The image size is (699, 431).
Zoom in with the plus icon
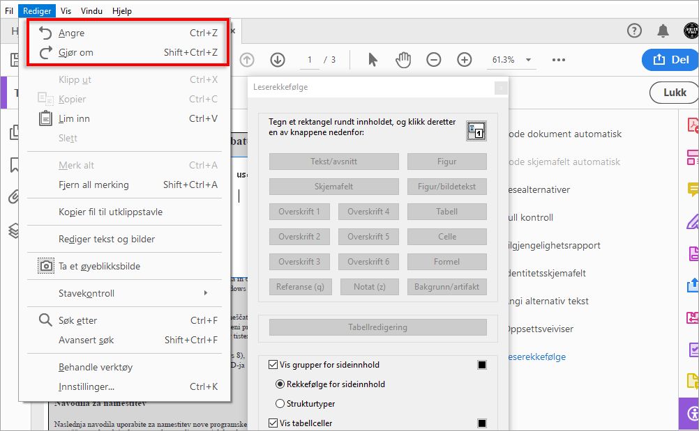click(465, 60)
